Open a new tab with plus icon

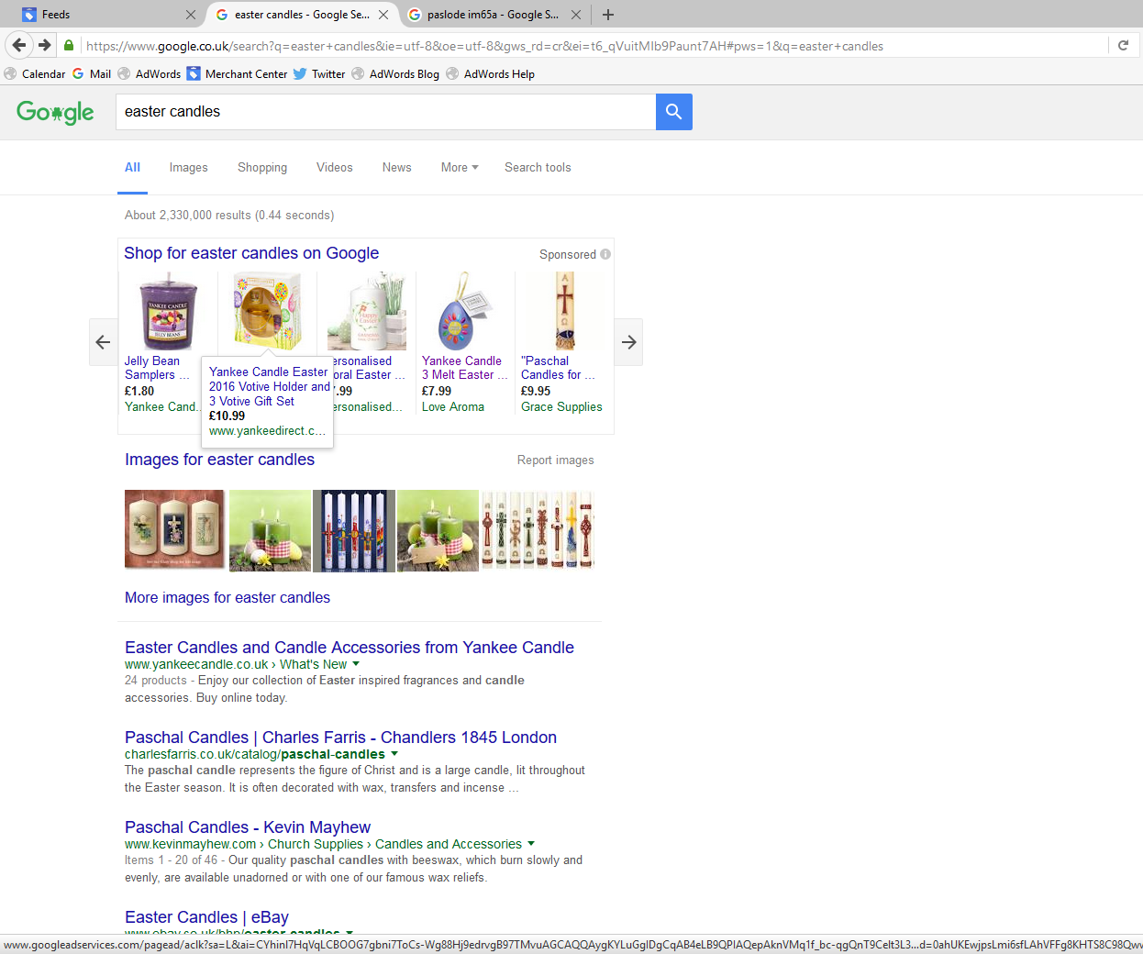[x=608, y=15]
